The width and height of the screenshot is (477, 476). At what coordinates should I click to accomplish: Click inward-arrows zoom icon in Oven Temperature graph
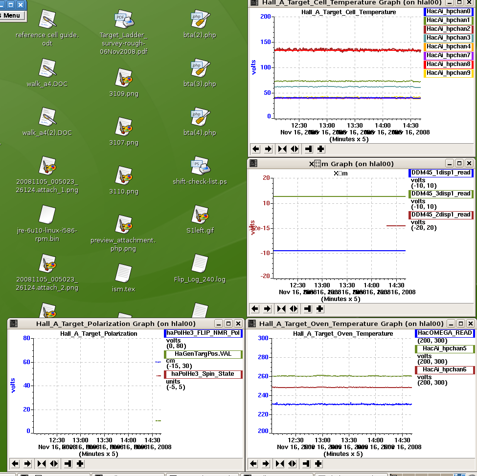click(280, 463)
